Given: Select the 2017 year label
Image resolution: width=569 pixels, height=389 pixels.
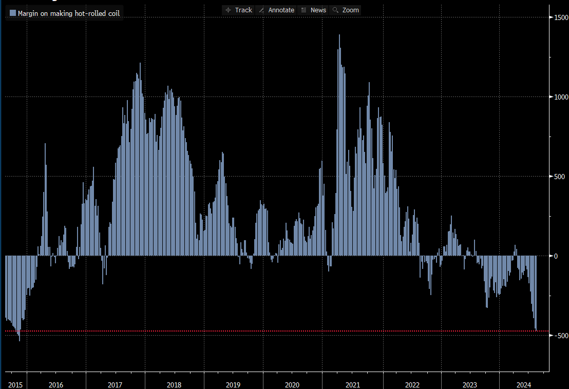Looking at the screenshot, I should tap(115, 385).
